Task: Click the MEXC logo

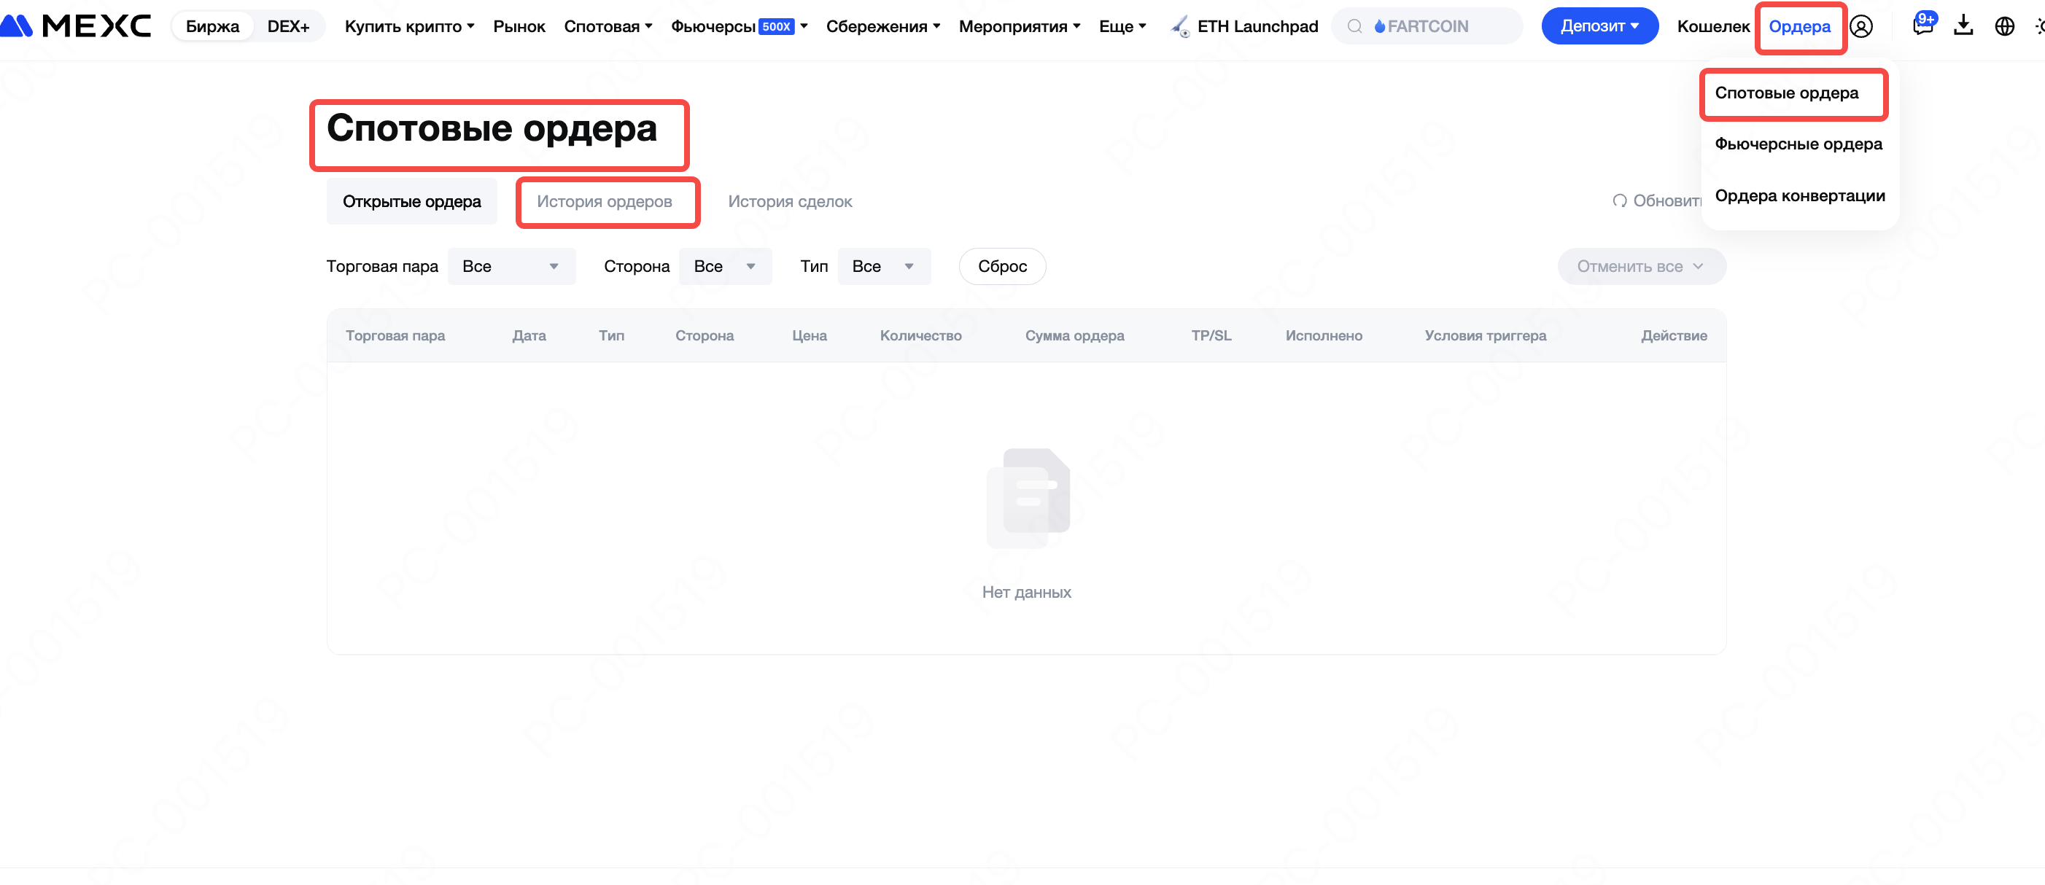Action: [x=75, y=26]
